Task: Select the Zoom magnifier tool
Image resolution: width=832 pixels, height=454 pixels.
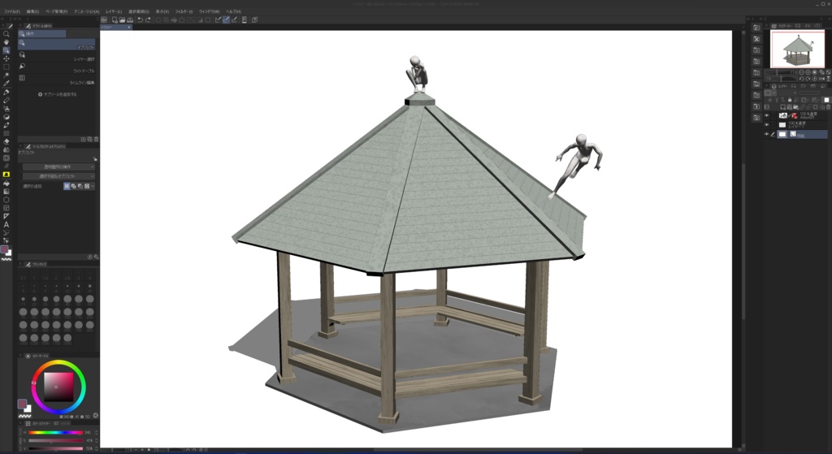Action: pos(6,33)
